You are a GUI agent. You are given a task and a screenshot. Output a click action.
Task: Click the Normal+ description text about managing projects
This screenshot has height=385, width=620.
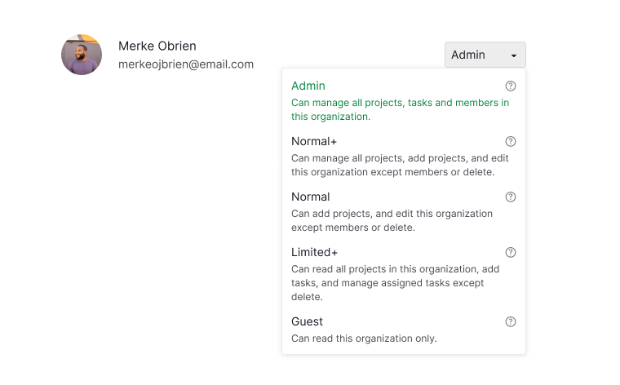(400, 165)
